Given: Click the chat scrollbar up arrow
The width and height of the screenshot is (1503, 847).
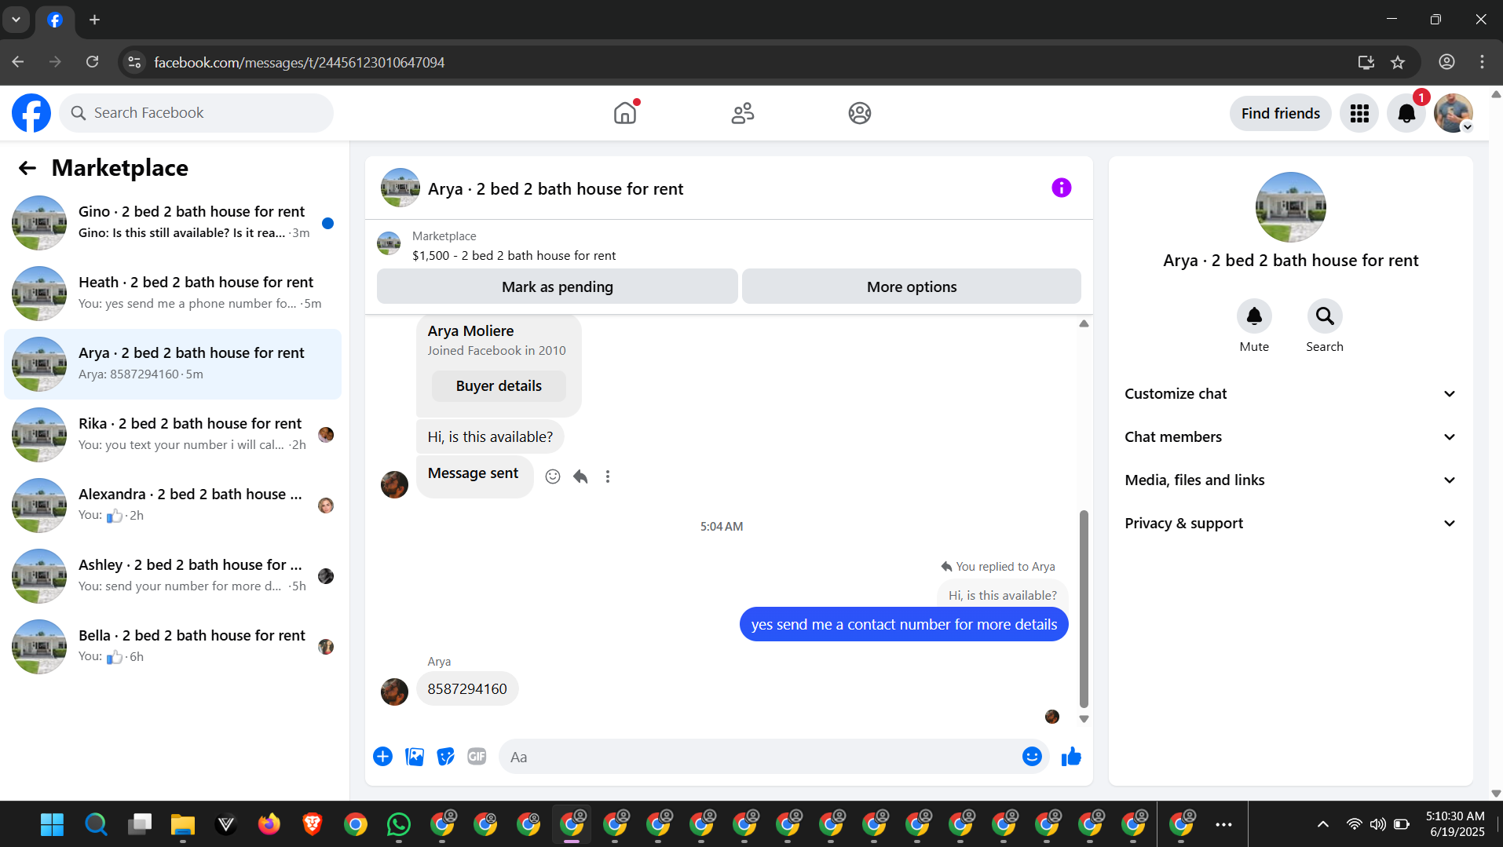Looking at the screenshot, I should click(x=1084, y=323).
